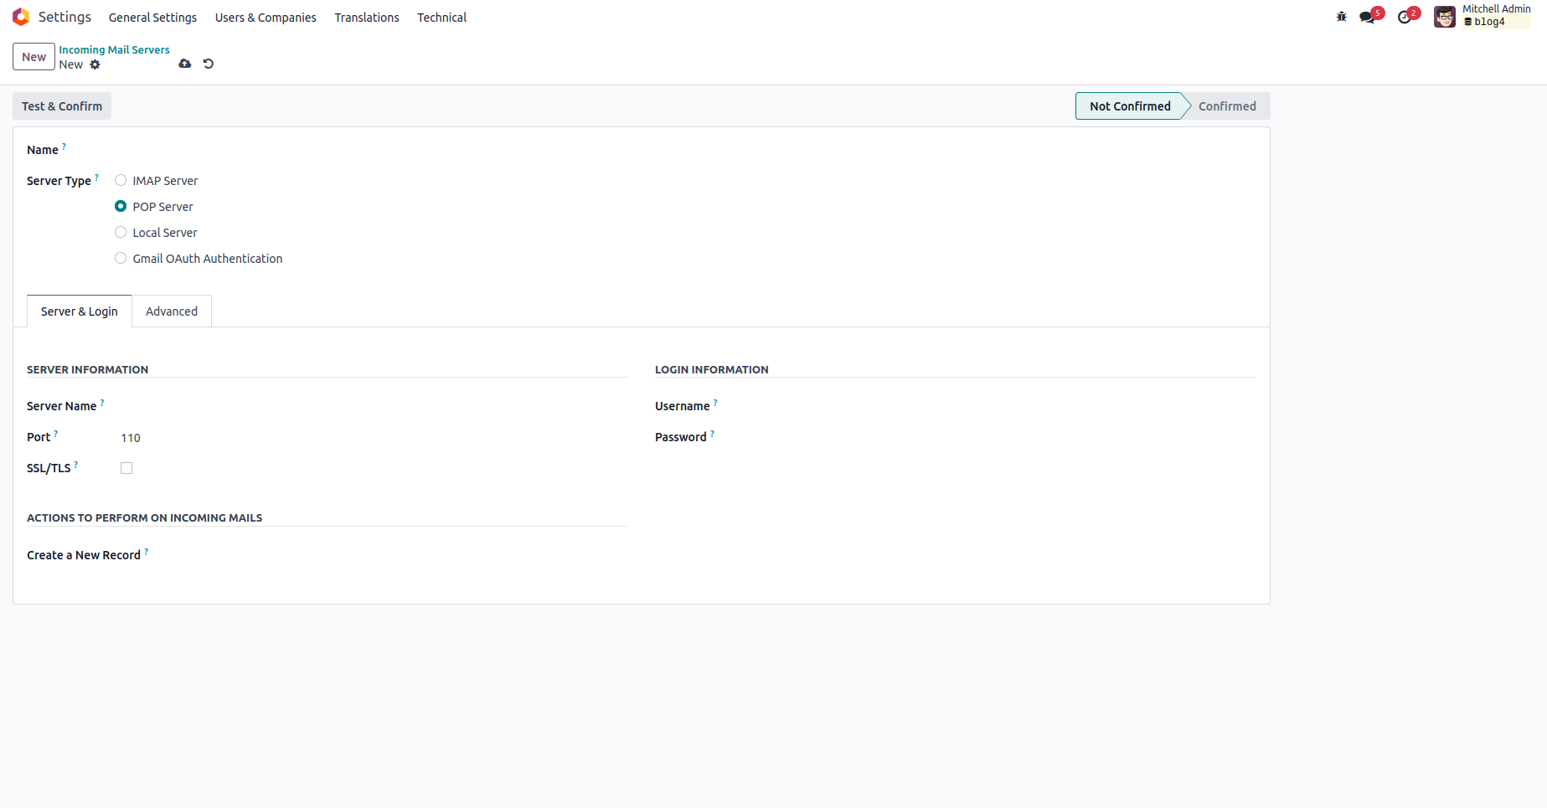Open gear actions menu next to New

(x=95, y=64)
